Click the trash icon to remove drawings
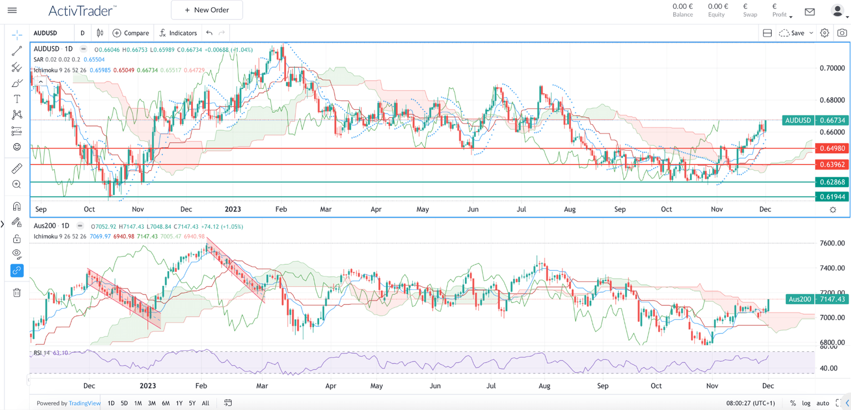 click(x=17, y=293)
